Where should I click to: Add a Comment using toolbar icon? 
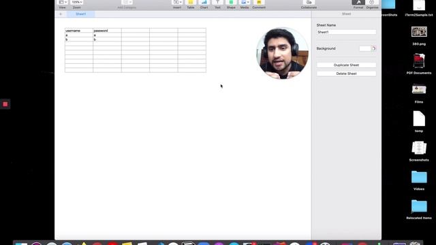click(259, 2)
